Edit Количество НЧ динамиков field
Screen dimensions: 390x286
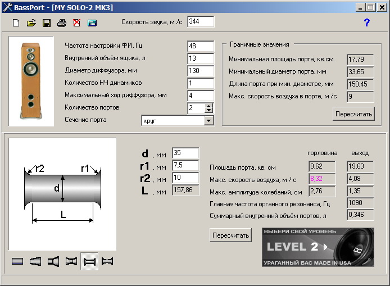click(201, 83)
